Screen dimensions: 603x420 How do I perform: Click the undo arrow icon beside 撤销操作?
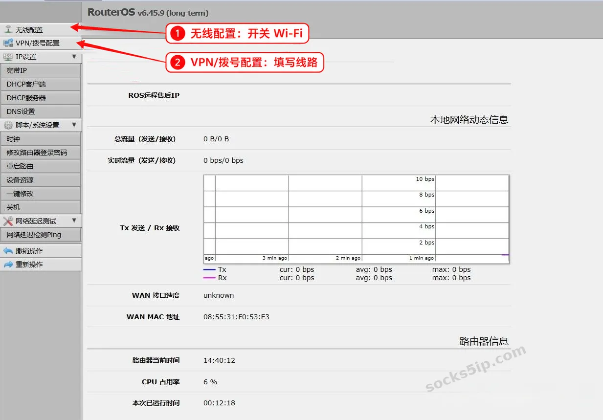tap(8, 251)
